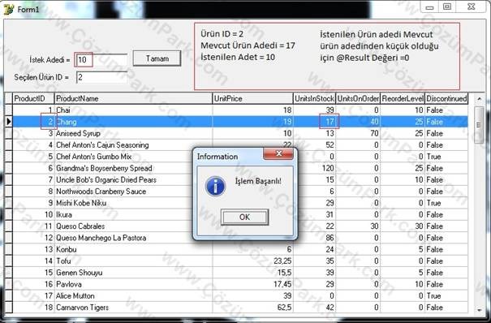Viewport: 491px width, 323px height.
Task: Click Discontinued True for Alice Mutton
Action: point(446,295)
